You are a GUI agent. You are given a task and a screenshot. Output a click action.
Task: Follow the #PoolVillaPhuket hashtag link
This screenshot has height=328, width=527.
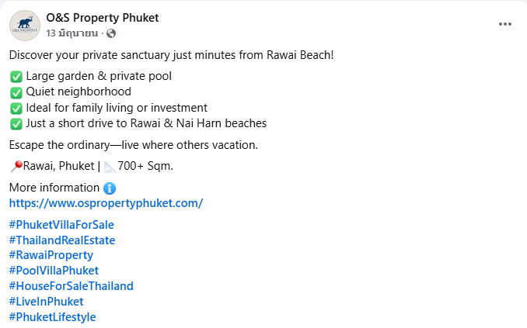tap(54, 271)
